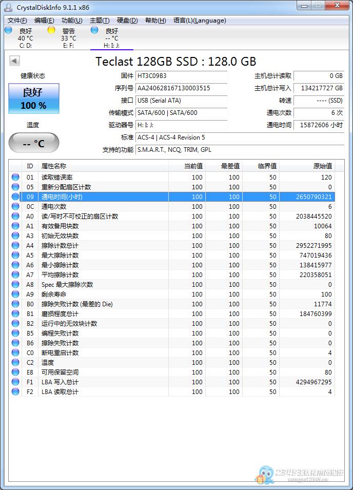Open the 硬盘(D) menu

pos(127,21)
